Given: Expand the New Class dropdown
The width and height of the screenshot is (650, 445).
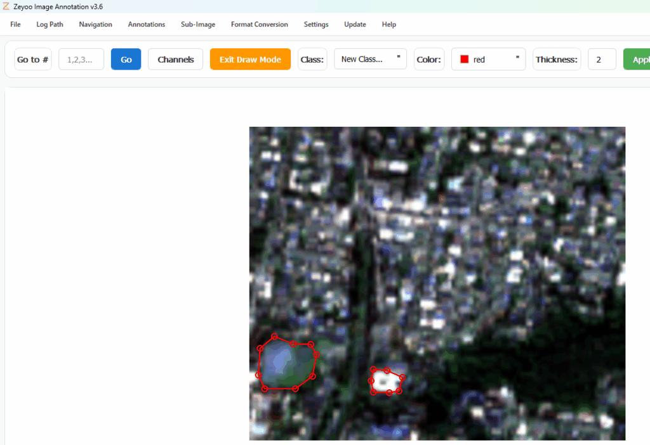Looking at the screenshot, I should 370,59.
